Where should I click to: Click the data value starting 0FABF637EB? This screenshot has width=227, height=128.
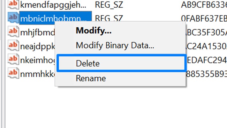pyautogui.click(x=203, y=18)
